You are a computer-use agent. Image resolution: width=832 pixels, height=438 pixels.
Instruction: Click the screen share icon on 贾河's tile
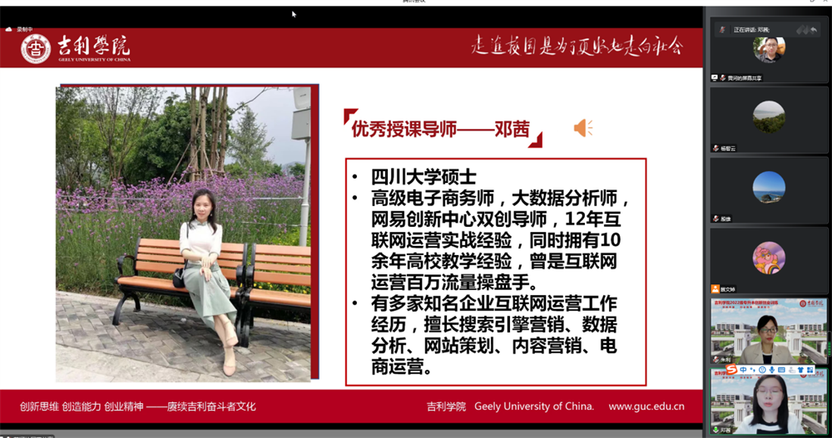click(x=714, y=78)
